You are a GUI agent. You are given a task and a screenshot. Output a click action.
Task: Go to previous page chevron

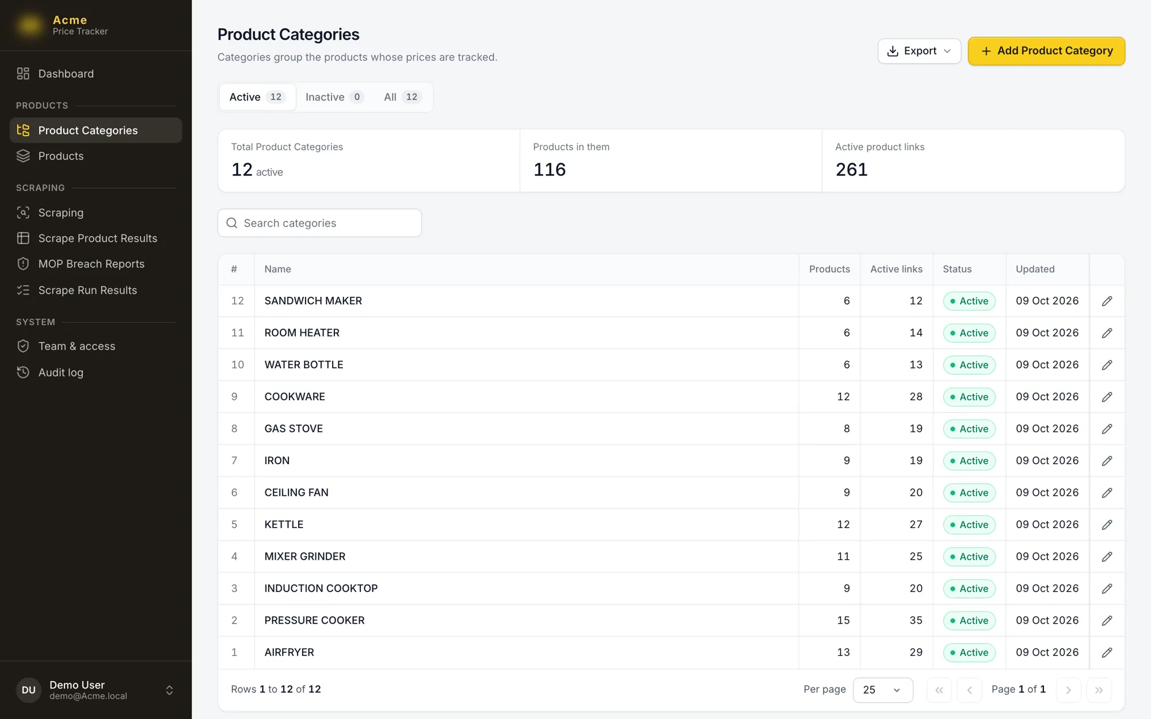[x=969, y=690]
